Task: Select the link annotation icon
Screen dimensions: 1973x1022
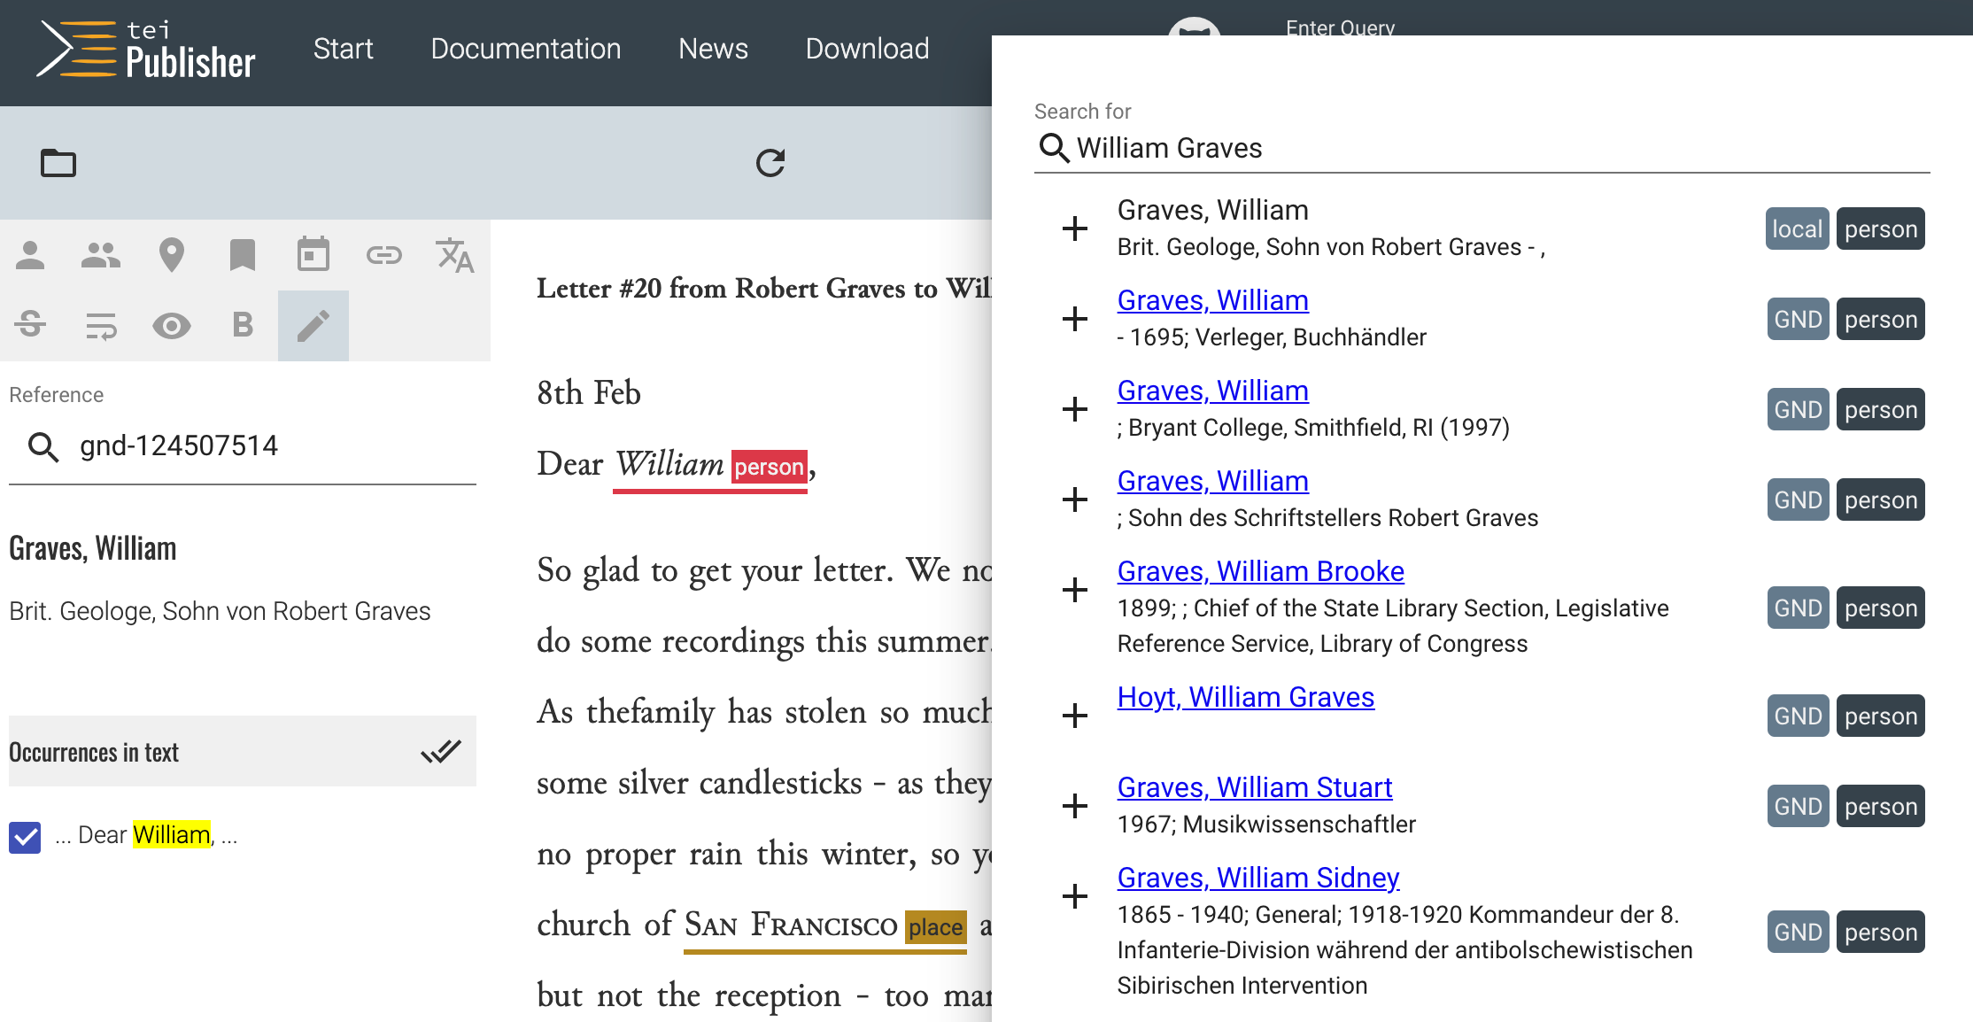Action: (x=384, y=255)
